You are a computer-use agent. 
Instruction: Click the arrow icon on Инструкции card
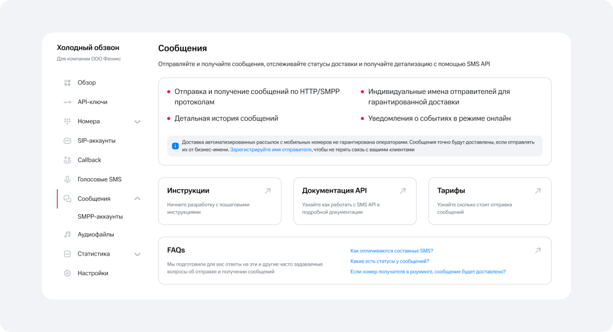(268, 191)
